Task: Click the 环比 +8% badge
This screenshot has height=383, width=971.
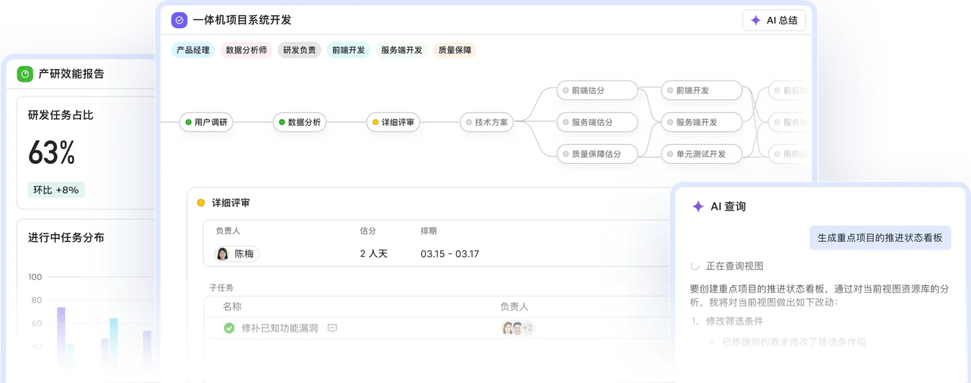Action: tap(56, 190)
